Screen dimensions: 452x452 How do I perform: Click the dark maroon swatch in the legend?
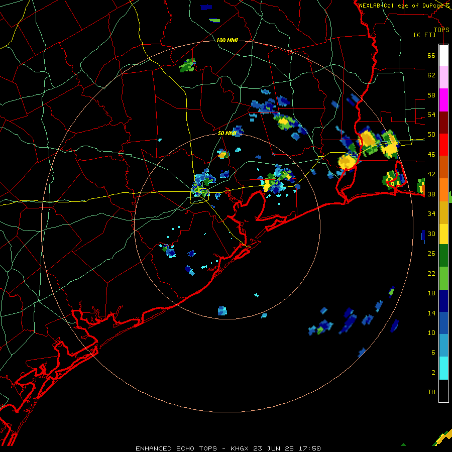point(443,122)
